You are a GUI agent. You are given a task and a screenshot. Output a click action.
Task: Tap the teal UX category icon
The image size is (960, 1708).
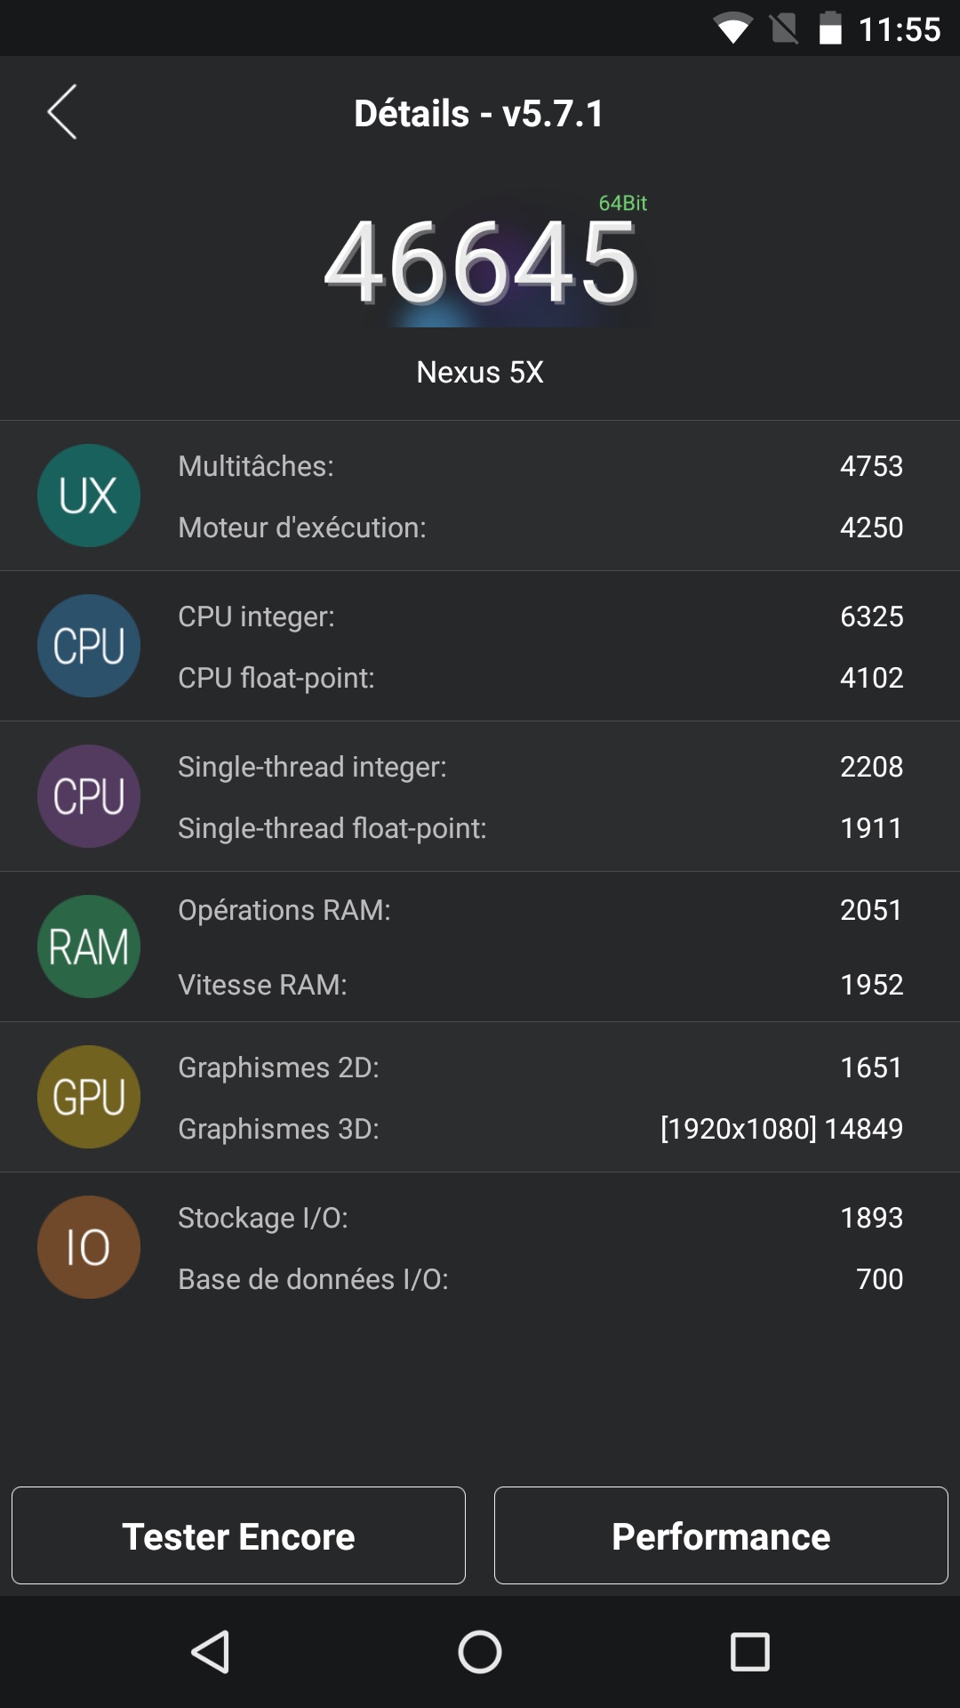(x=89, y=495)
